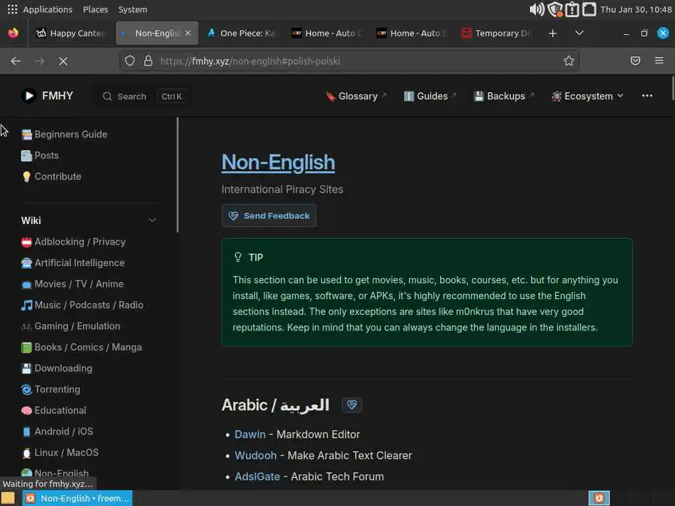Viewport: 675px width, 506px height.
Task: Click the Ctrl K search shortcut badge
Action: pyautogui.click(x=171, y=96)
